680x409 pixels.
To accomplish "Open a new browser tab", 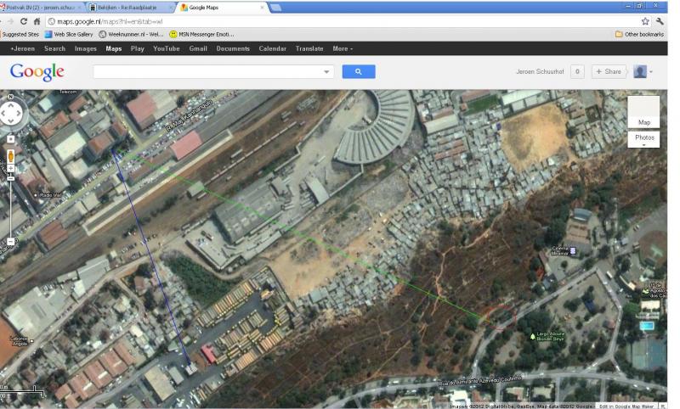I will pyautogui.click(x=275, y=8).
